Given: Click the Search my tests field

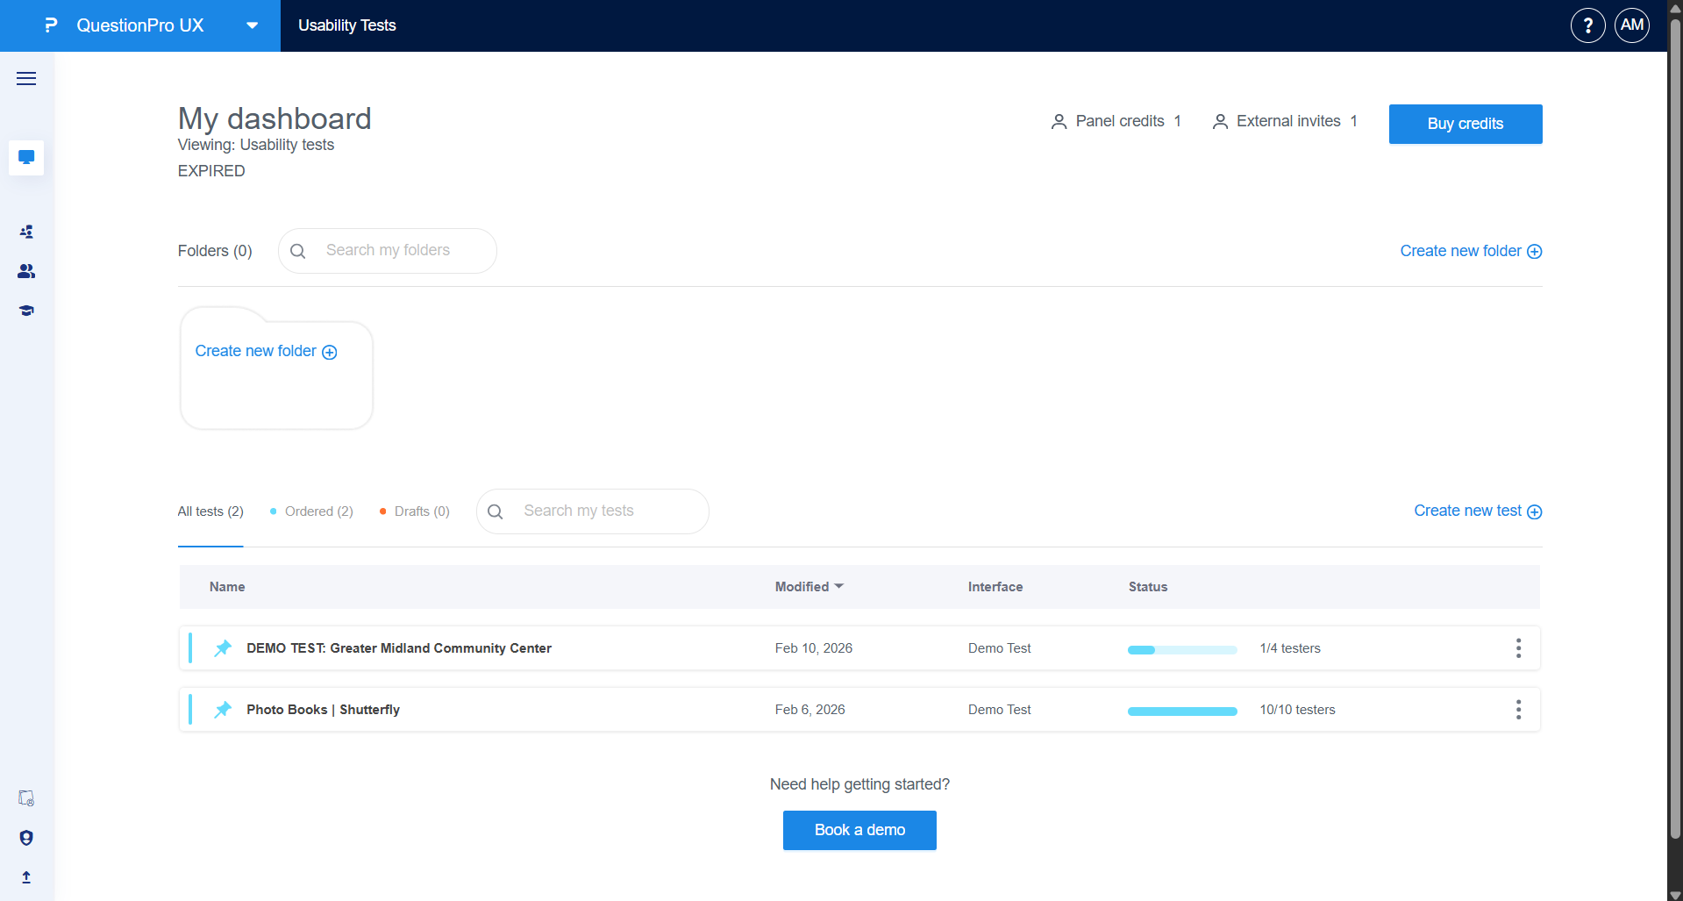Looking at the screenshot, I should point(605,511).
